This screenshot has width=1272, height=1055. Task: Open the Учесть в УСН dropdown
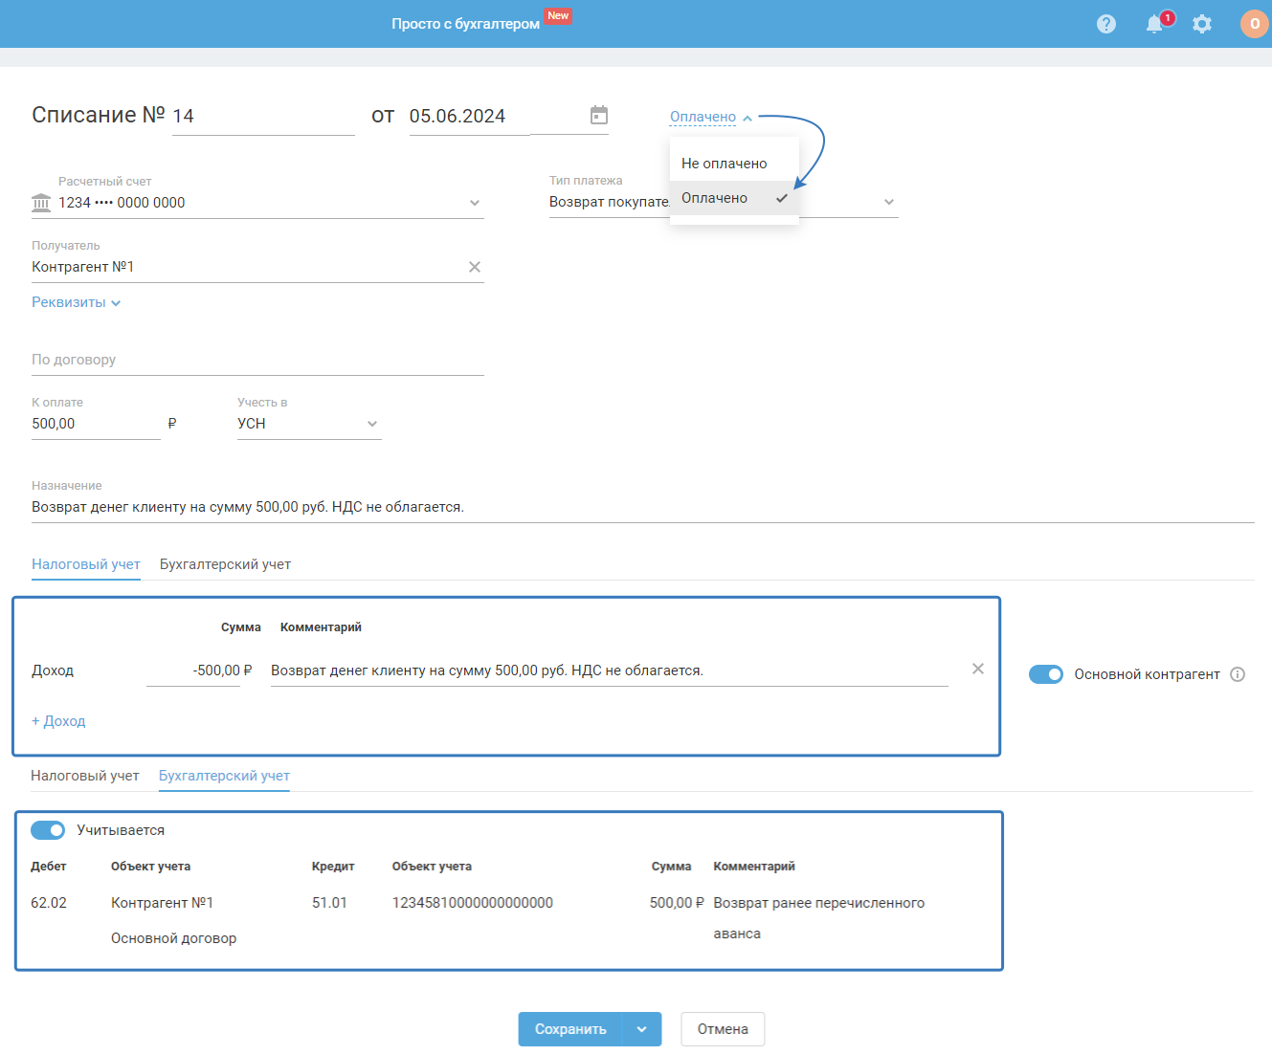372,424
